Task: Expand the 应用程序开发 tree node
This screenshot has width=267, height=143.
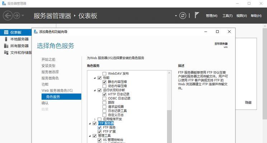Action: click(x=95, y=119)
